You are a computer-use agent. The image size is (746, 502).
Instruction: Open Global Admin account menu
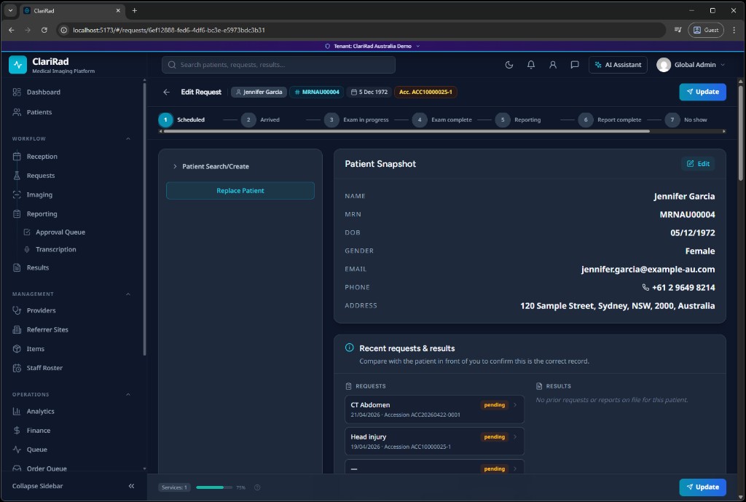point(691,65)
